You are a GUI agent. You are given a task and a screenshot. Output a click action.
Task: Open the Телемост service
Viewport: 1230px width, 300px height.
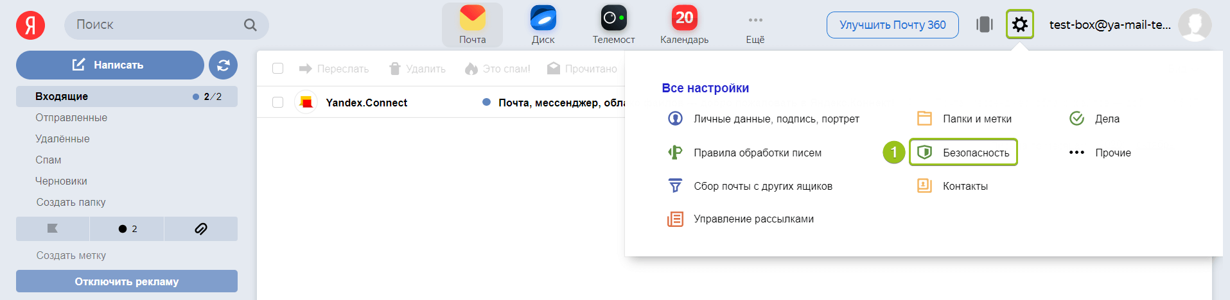pyautogui.click(x=613, y=25)
